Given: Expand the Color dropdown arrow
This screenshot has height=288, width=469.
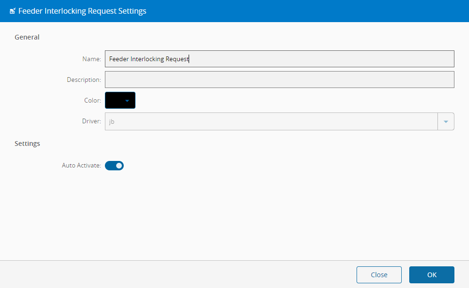Looking at the screenshot, I should 127,100.
